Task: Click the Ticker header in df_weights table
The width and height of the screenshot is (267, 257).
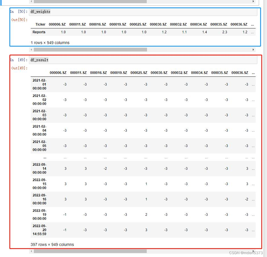Action: (x=40, y=24)
